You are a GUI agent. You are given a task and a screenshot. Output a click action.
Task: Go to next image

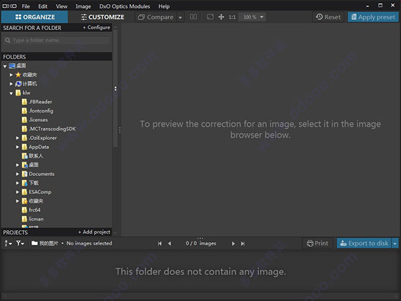click(x=233, y=243)
